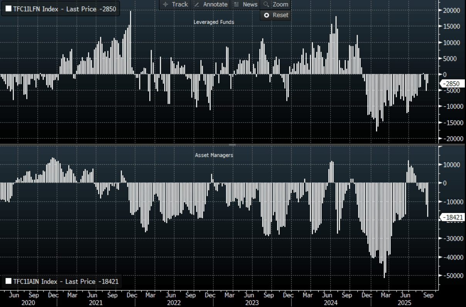Click the Leveraged Funds panel title
The width and height of the screenshot is (466, 307).
(x=214, y=22)
